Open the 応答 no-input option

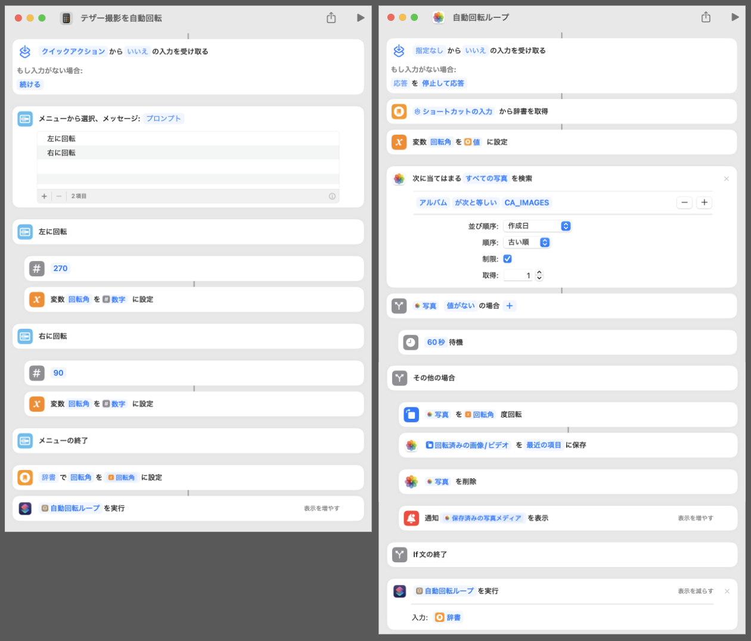[401, 84]
